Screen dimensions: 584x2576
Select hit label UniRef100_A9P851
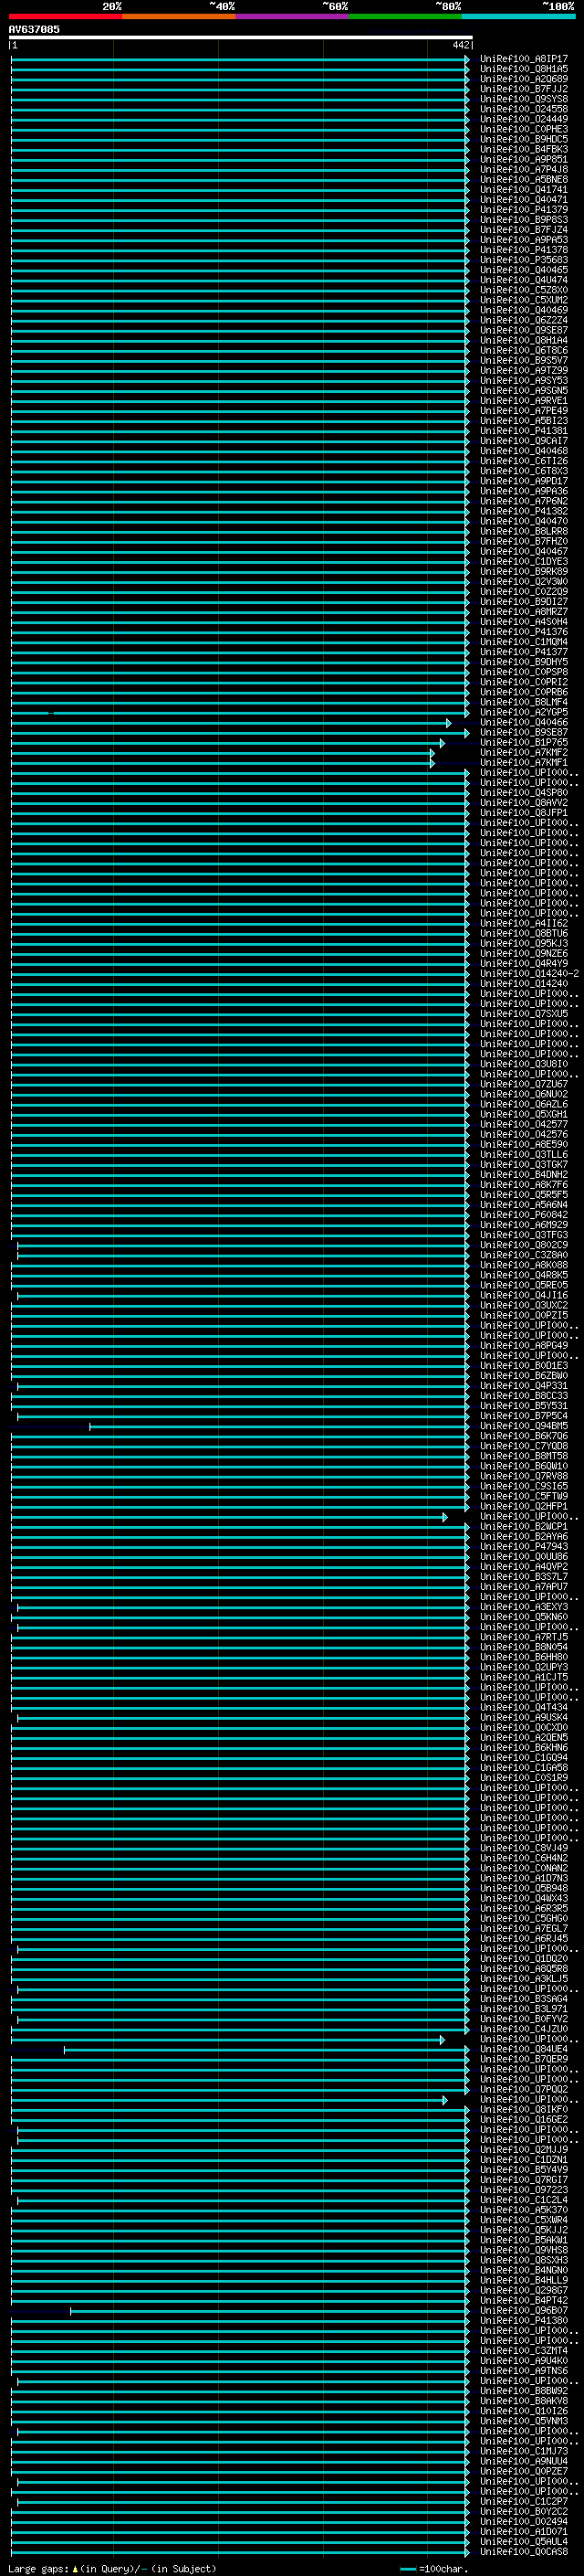(x=523, y=159)
